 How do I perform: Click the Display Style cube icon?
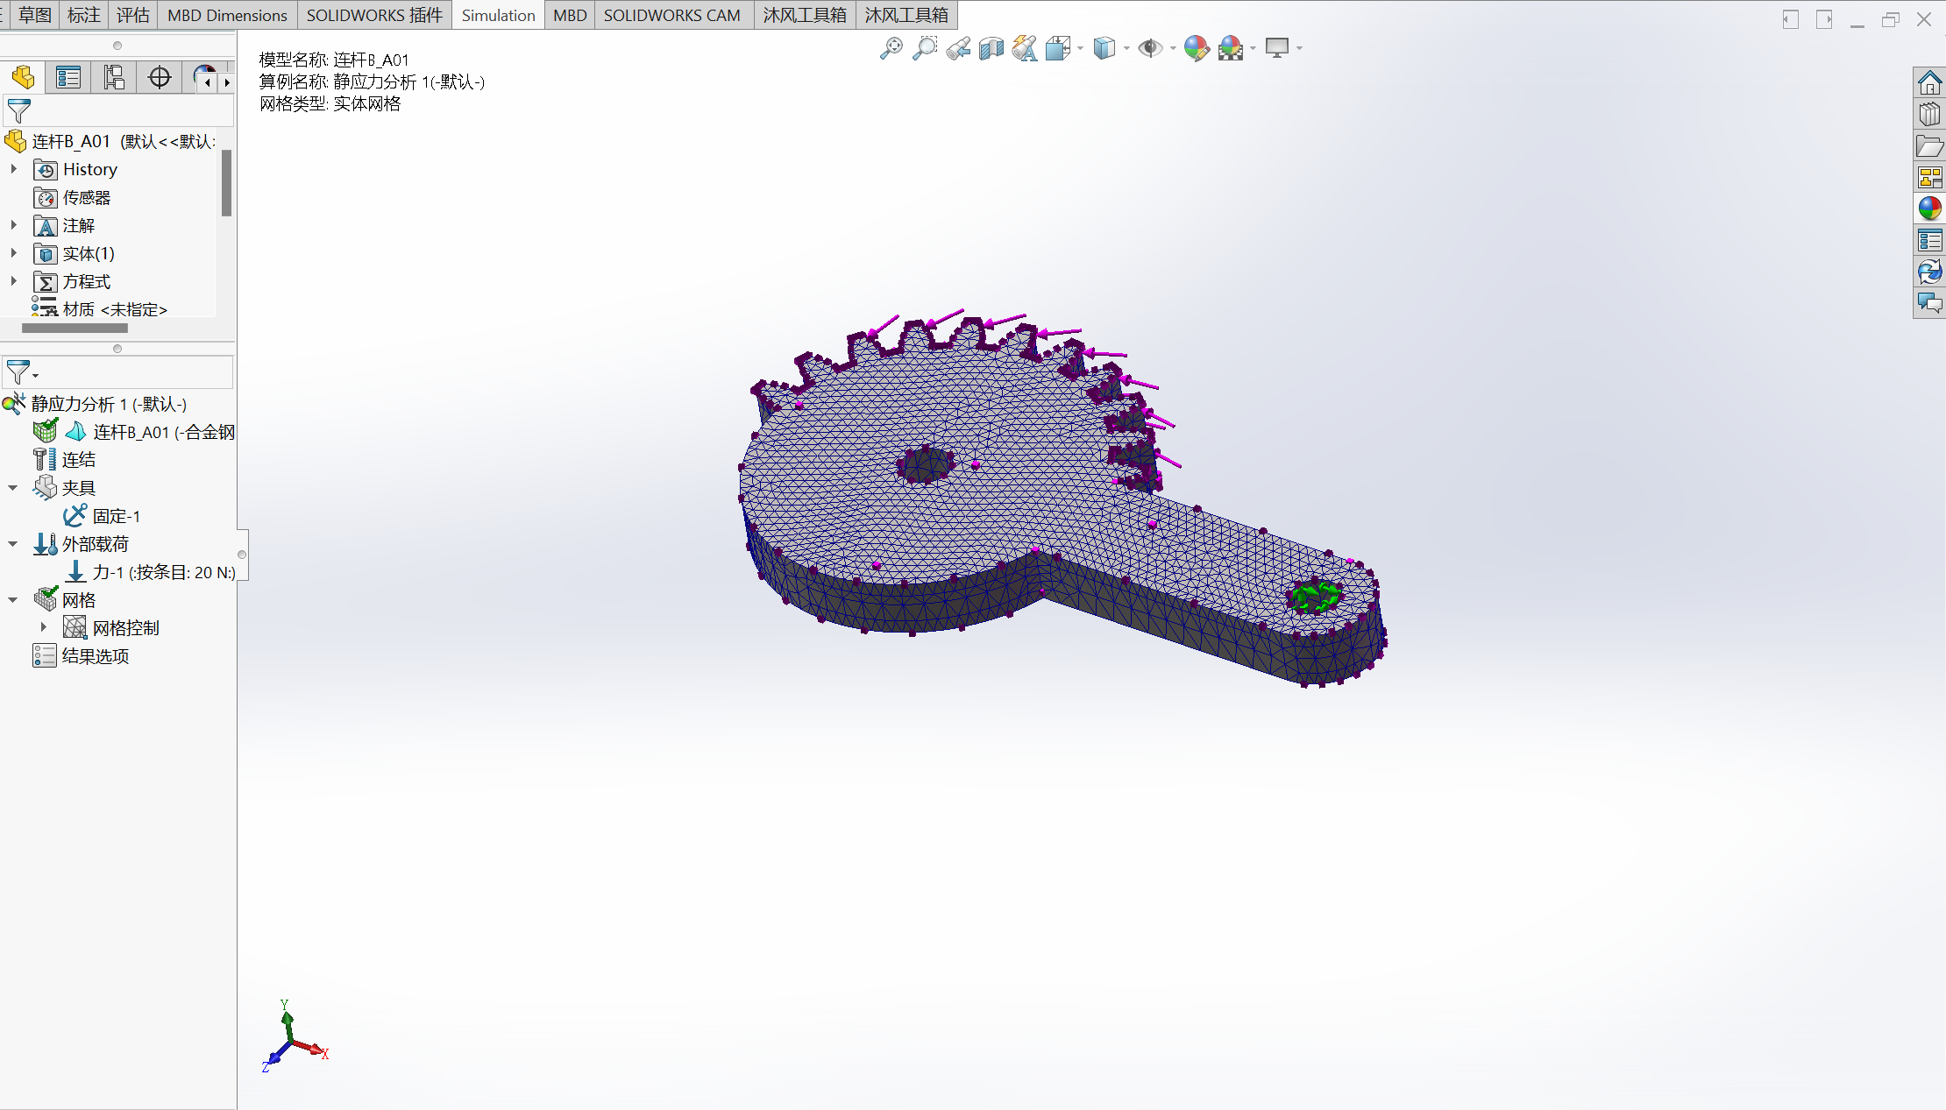[1104, 48]
